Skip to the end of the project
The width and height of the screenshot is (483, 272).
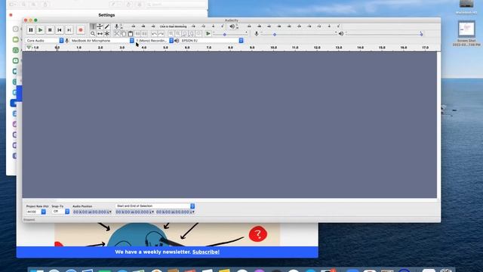(69, 30)
